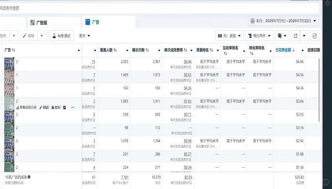Click the pencil 编辑 link in hovered row

point(44,107)
